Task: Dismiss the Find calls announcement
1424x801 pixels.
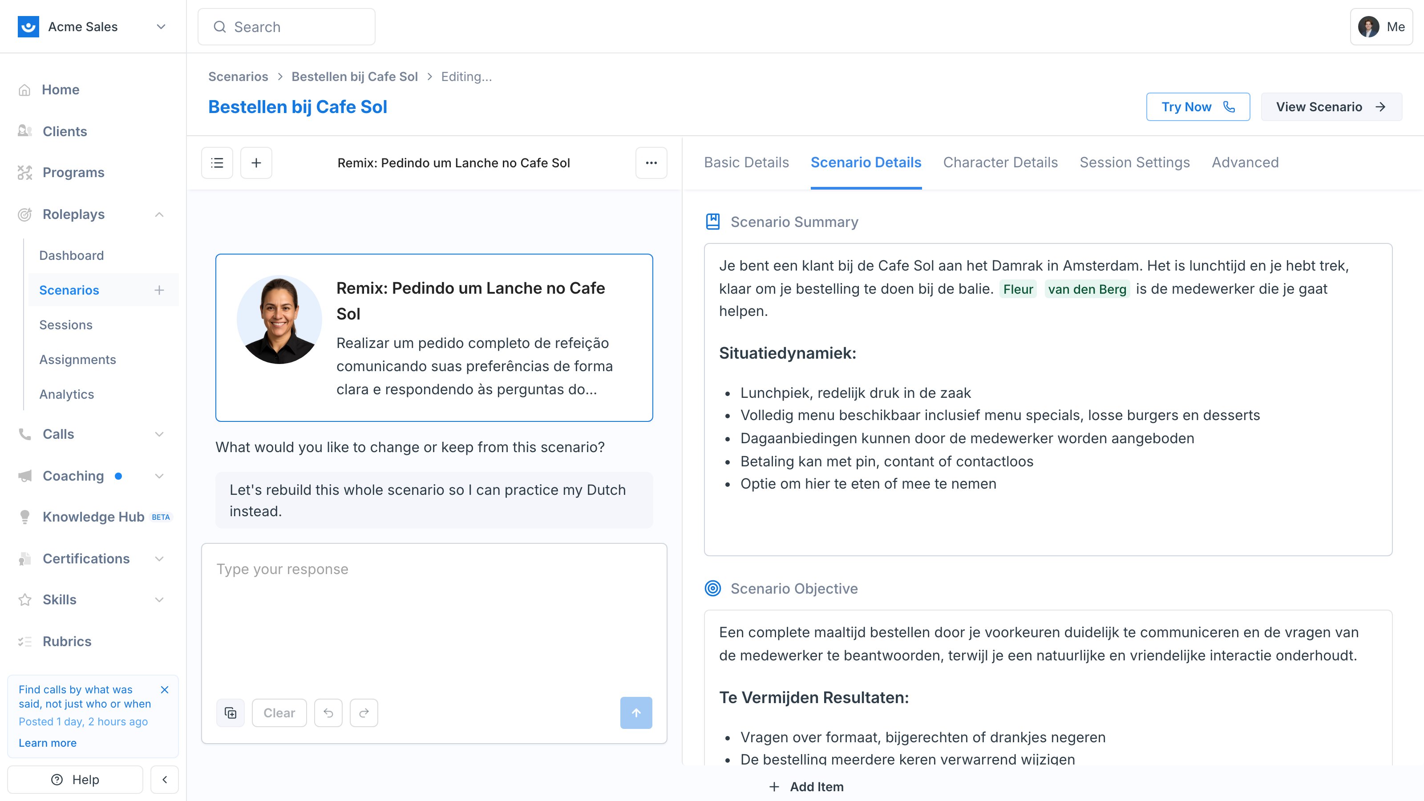Action: pyautogui.click(x=164, y=689)
